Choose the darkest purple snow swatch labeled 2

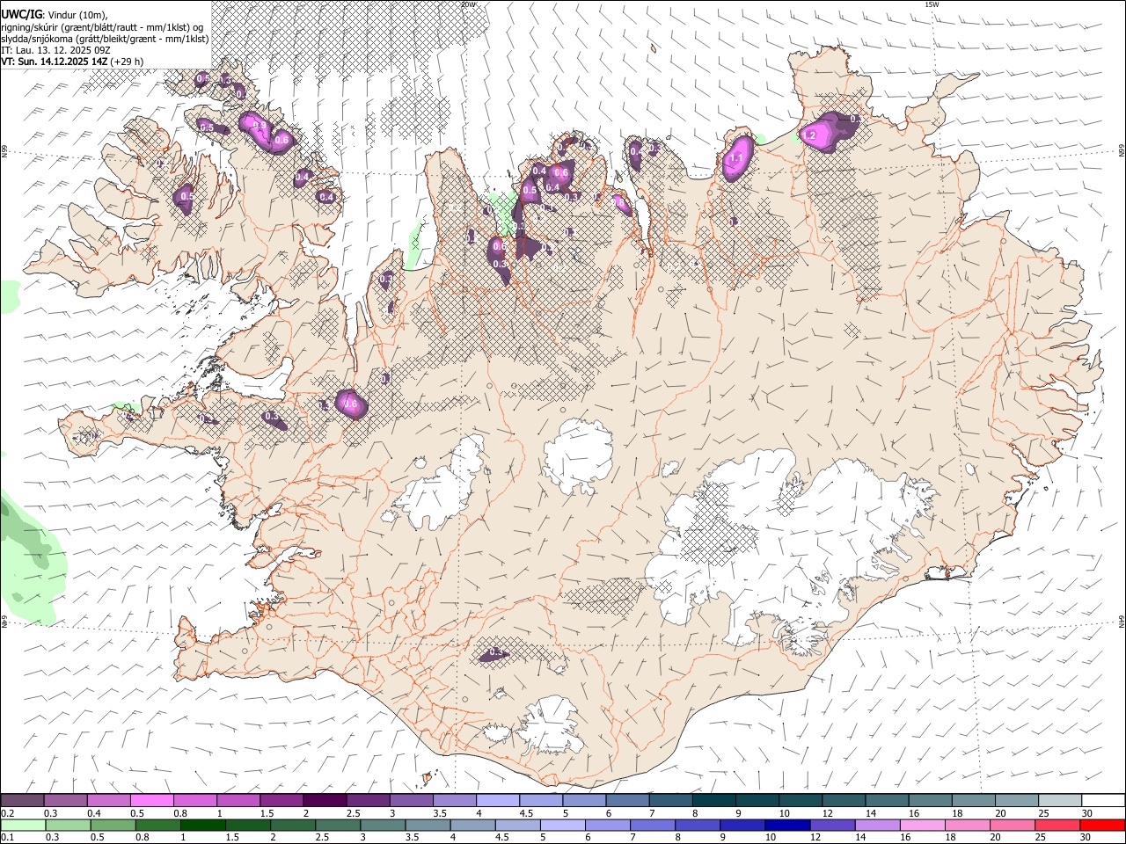(x=325, y=800)
